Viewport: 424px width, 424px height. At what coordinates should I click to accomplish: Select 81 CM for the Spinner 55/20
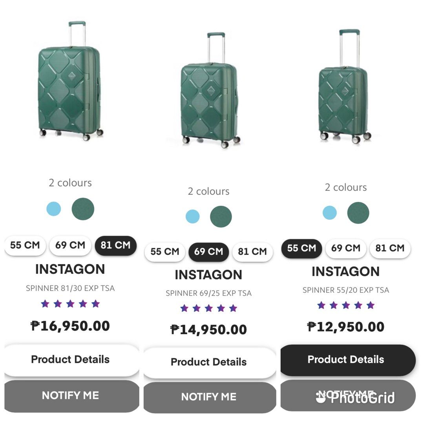(x=389, y=248)
